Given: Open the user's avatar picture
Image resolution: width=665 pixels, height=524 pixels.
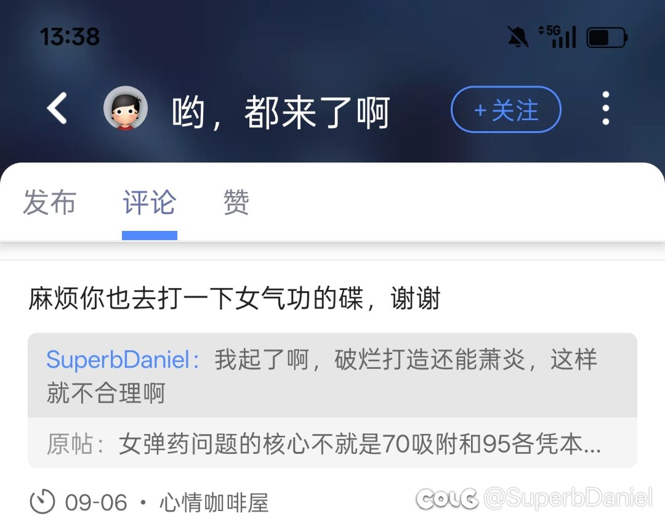Looking at the screenshot, I should (x=126, y=108).
